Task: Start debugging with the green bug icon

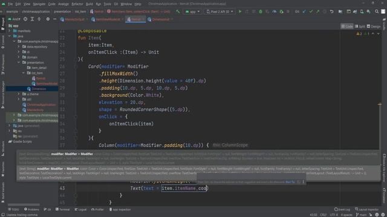Action: [261, 11]
